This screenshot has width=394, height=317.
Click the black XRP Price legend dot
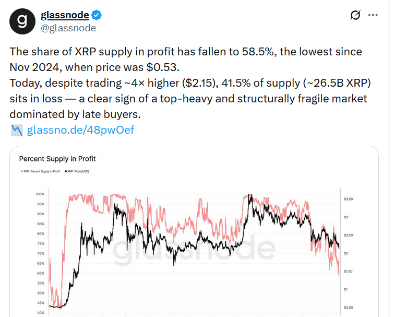67,172
